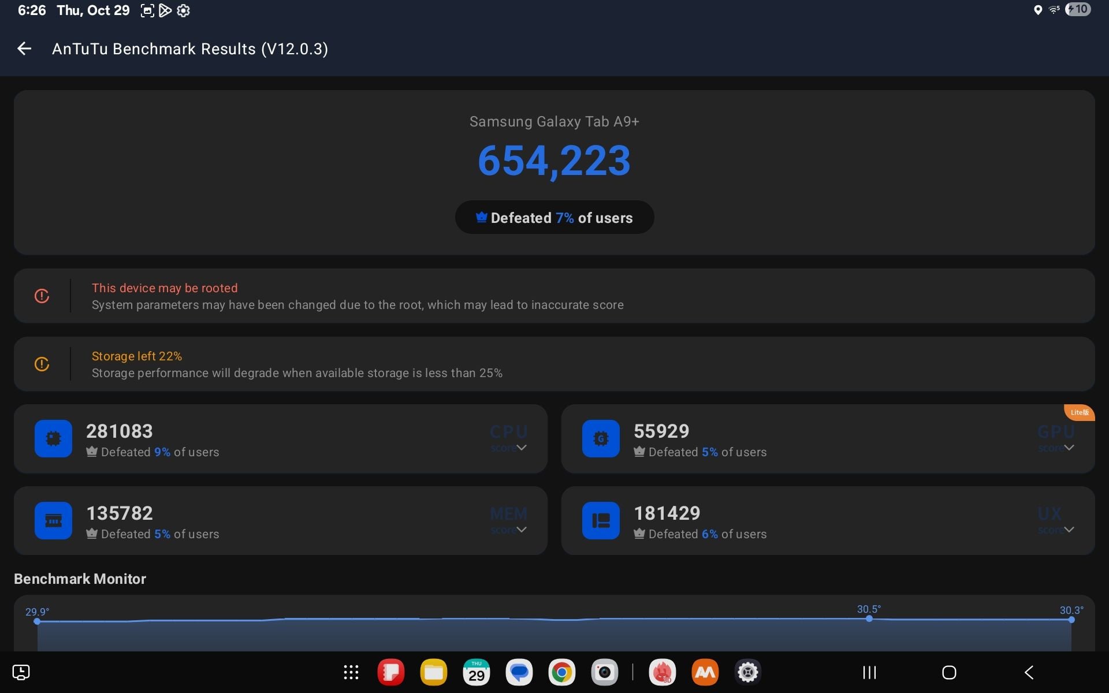Open the Camera app in the taskbar
The width and height of the screenshot is (1109, 693).
coord(605,672)
